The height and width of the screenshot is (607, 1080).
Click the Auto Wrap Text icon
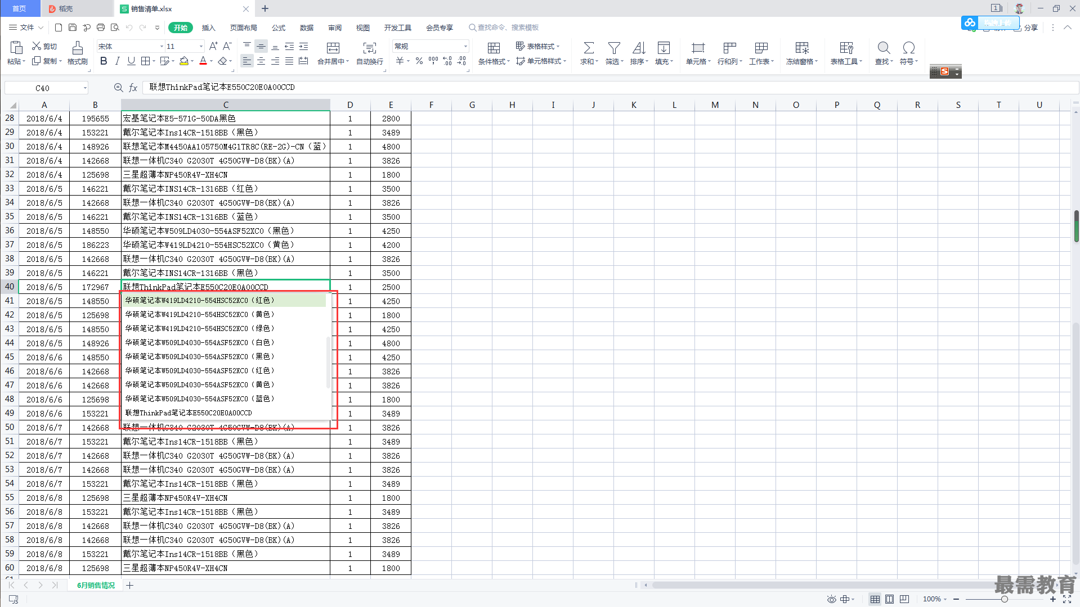pos(370,48)
